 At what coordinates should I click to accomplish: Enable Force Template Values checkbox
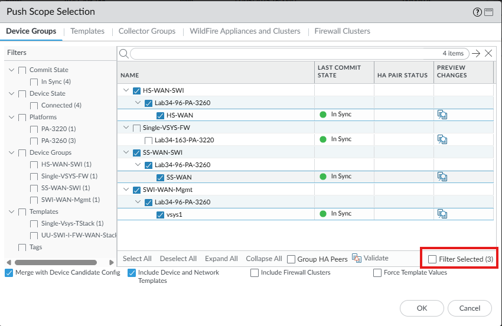[377, 273]
